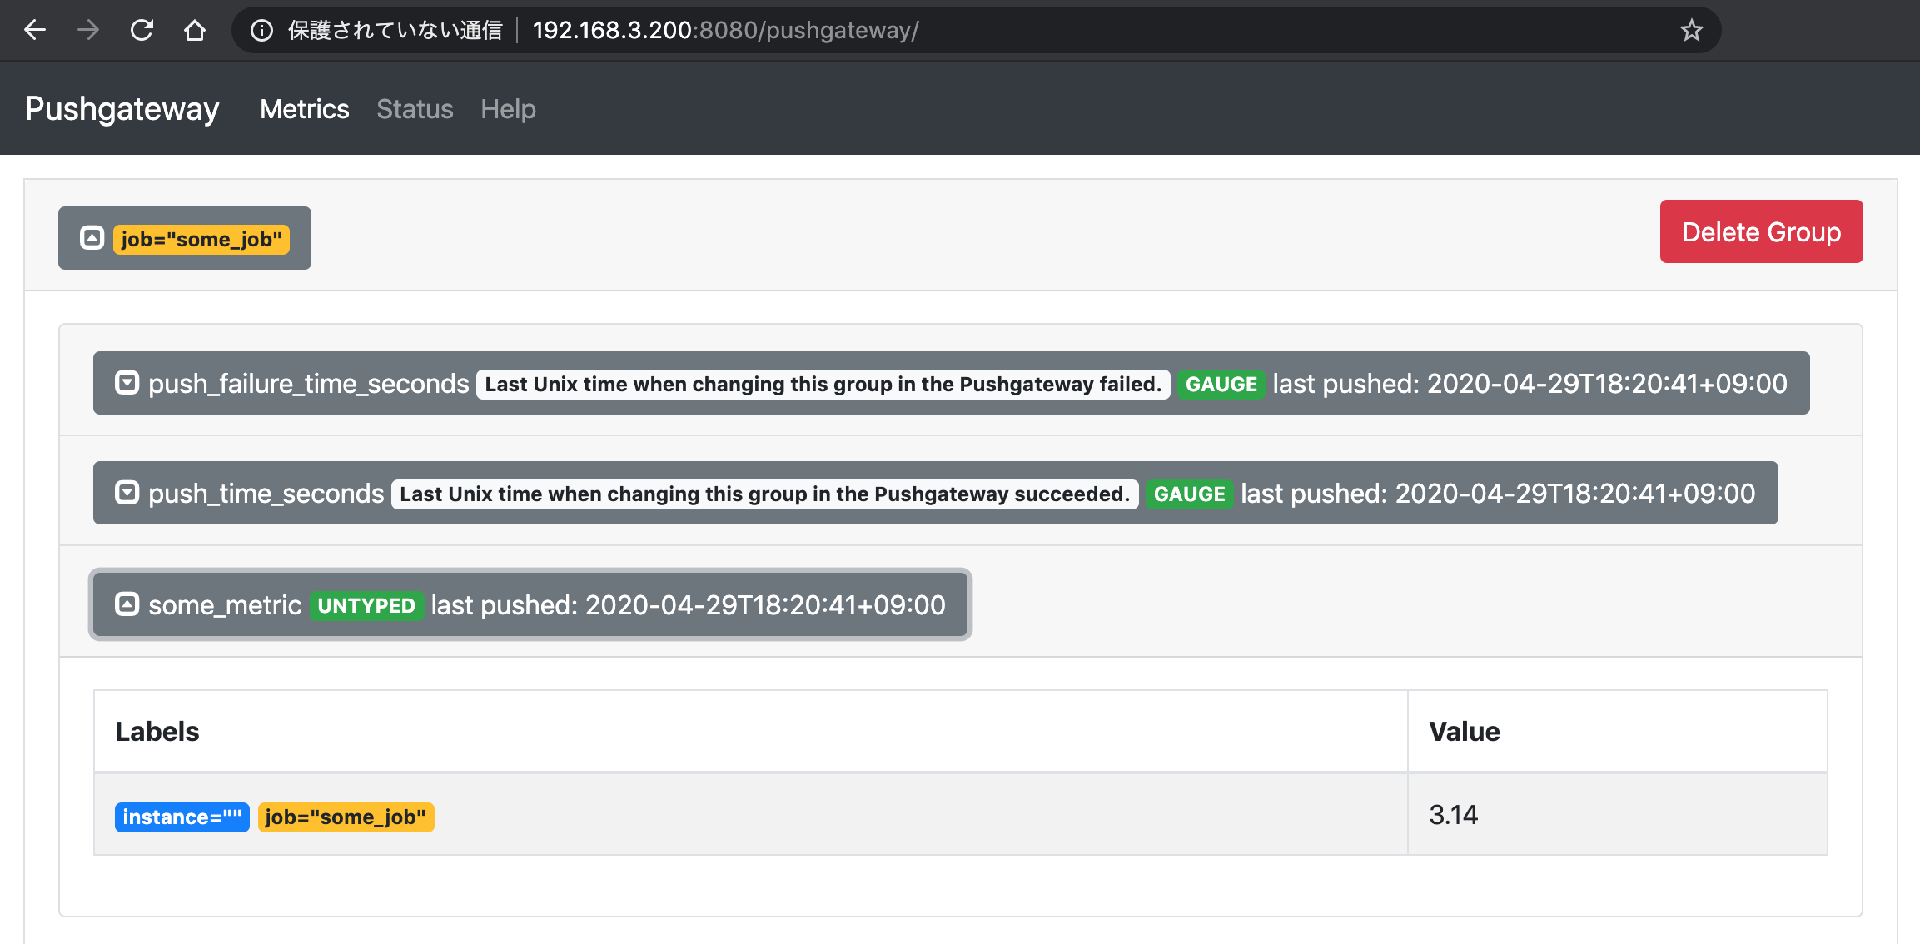Click the instance="" label badge
1920x944 pixels.
tap(182, 817)
